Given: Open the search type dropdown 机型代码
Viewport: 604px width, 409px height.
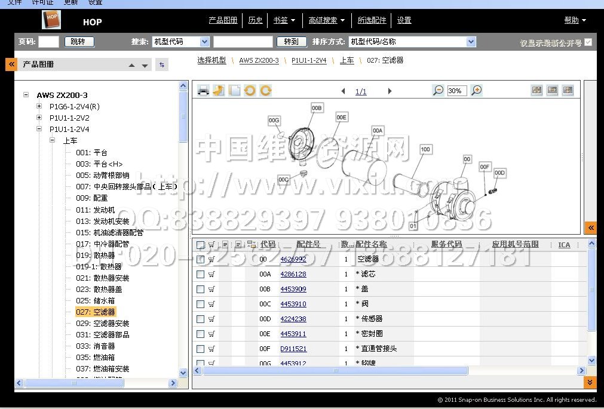Looking at the screenshot, I should [x=204, y=42].
